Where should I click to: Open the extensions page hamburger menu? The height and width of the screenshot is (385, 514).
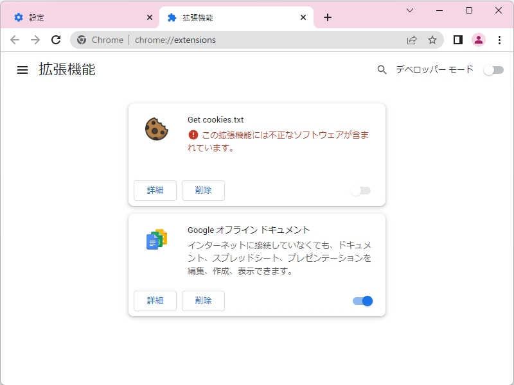[x=22, y=70]
